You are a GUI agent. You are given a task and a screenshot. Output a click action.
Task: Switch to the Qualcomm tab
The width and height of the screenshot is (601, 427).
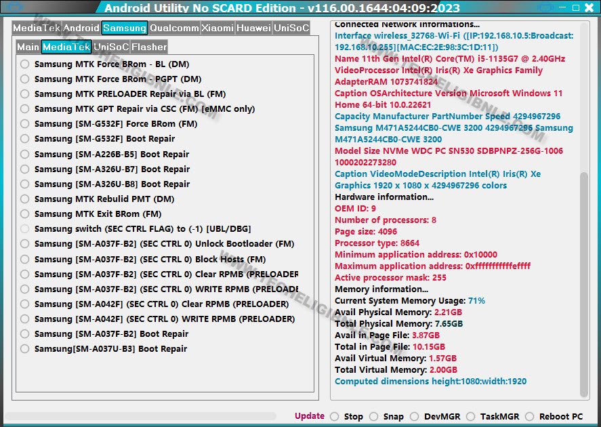(x=174, y=28)
